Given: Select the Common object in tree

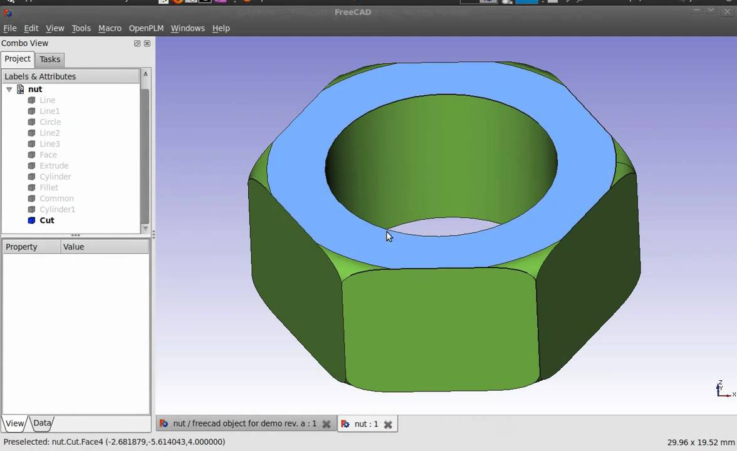Looking at the screenshot, I should [x=56, y=199].
